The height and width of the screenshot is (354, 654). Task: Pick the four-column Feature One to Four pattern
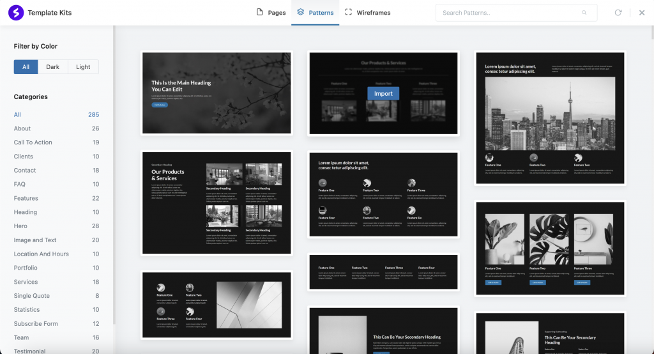[383, 272]
